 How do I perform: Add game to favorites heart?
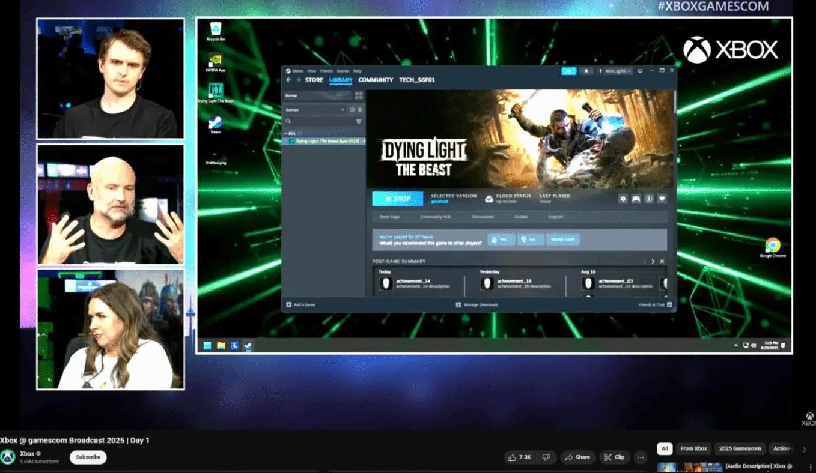[x=662, y=199]
